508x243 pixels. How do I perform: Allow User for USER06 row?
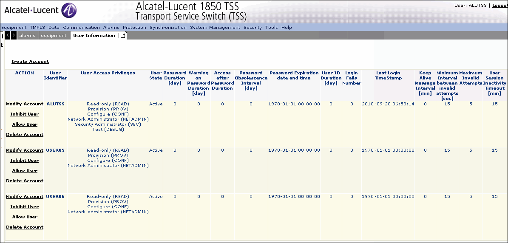point(25,217)
